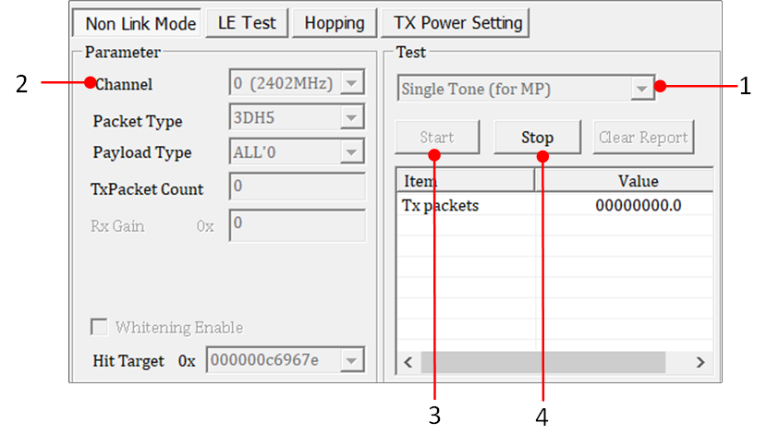Viewport: 767px width, 447px height.
Task: Click the Start button
Action: 437,138
